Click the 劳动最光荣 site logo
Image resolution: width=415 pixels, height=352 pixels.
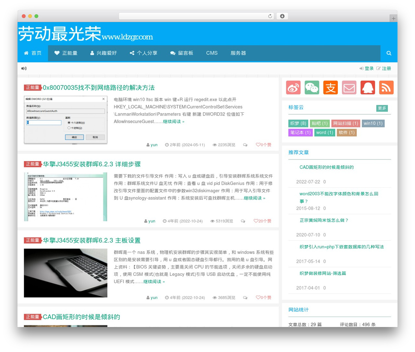[86, 34]
